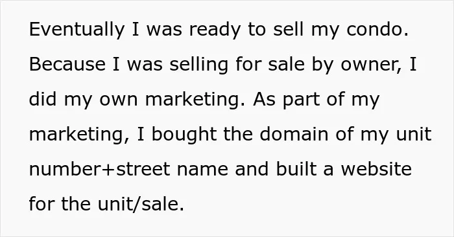The height and width of the screenshot is (237, 454).
Task: Click the word "sell" in first line
Action: click(x=289, y=29)
